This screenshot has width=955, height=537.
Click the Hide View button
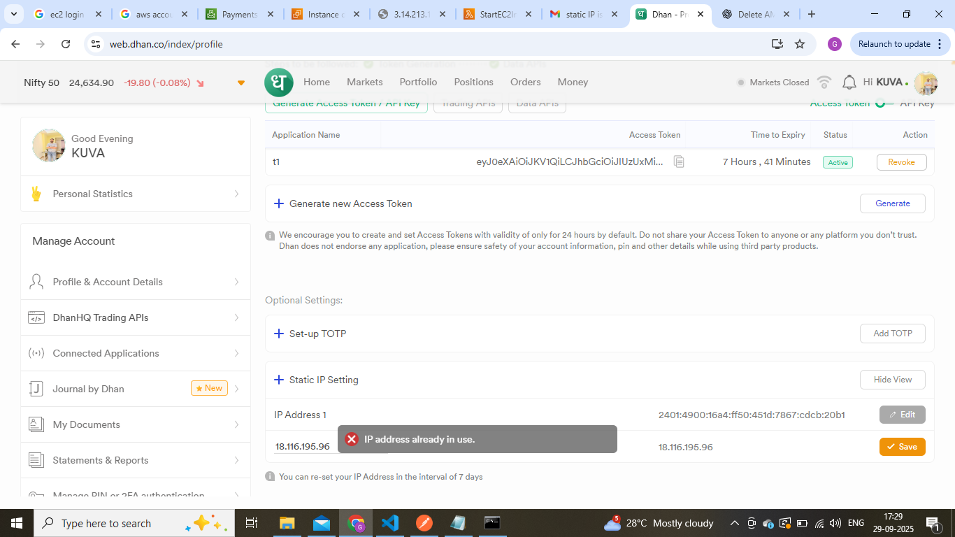892,380
